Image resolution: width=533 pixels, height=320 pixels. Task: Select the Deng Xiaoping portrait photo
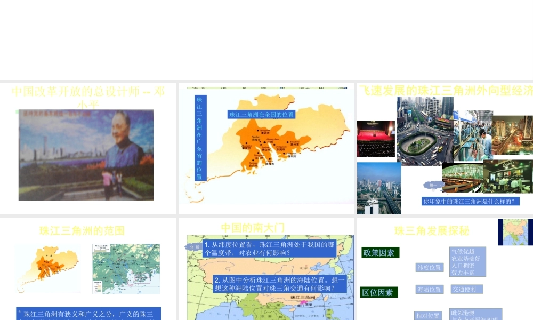[x=86, y=155]
